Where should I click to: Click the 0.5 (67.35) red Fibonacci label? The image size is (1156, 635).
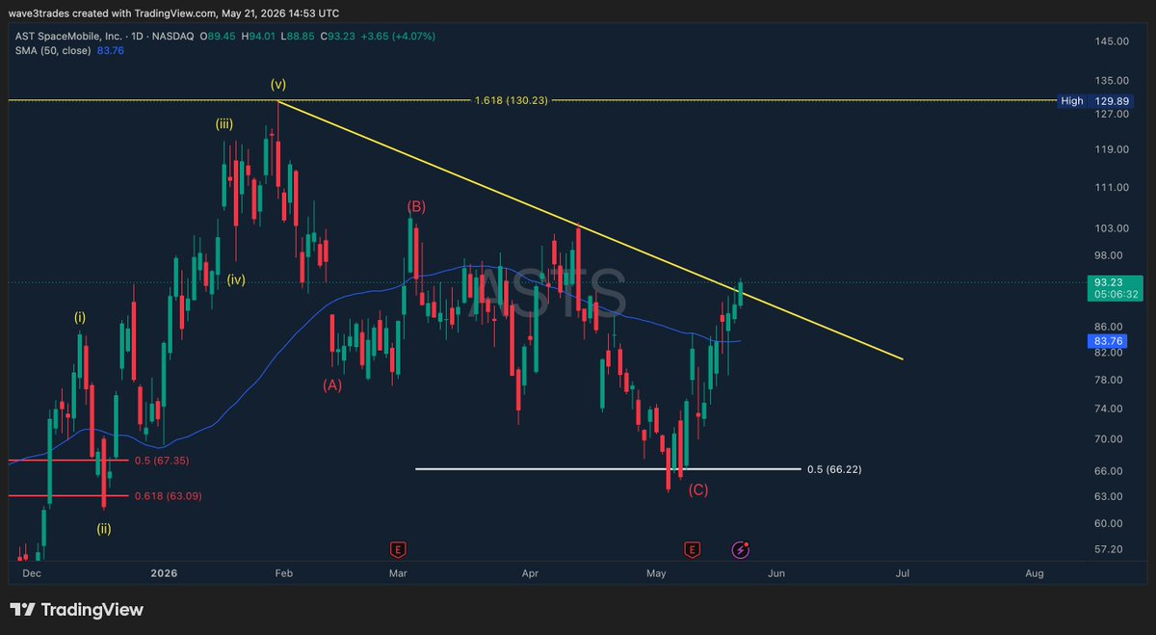click(x=162, y=461)
